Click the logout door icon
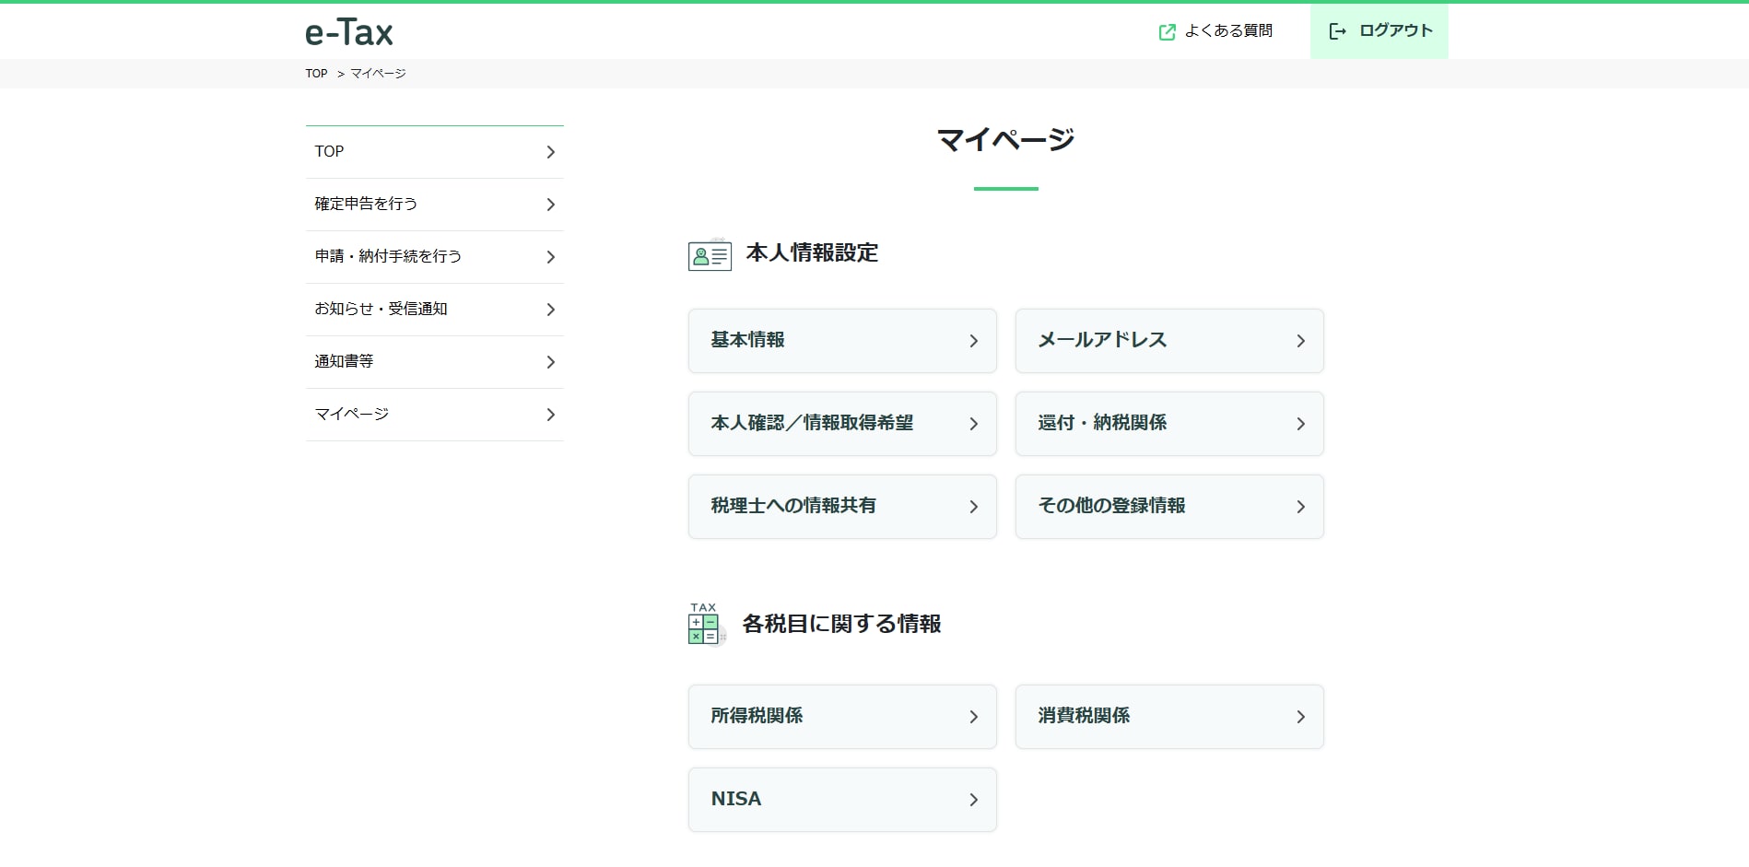Image resolution: width=1749 pixels, height=867 pixels. point(1337,31)
